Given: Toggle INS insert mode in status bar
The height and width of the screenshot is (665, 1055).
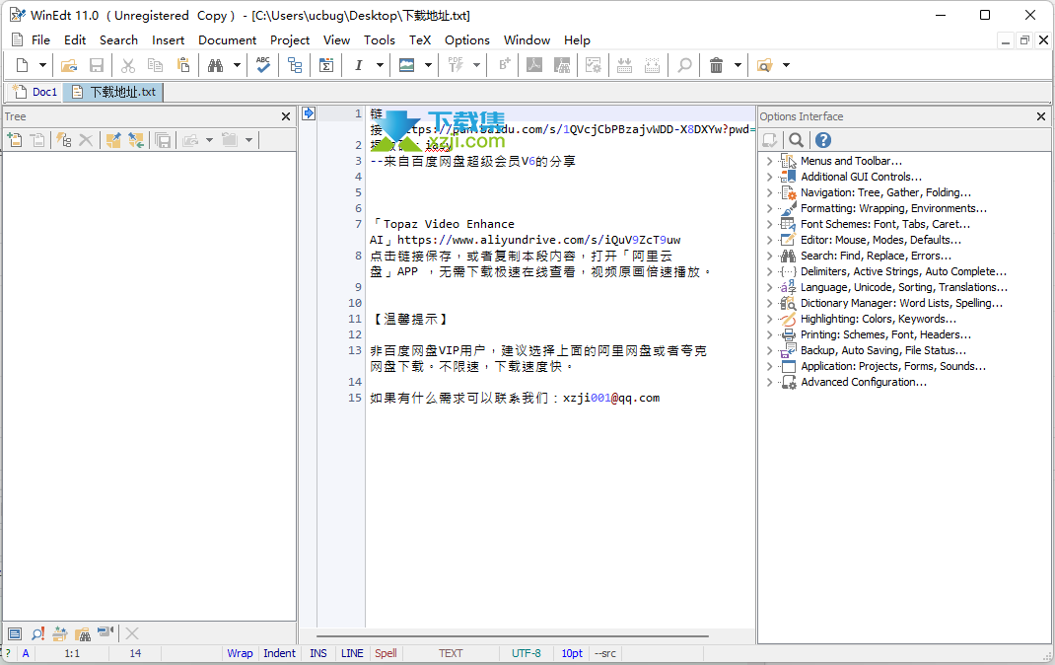Looking at the screenshot, I should (x=318, y=653).
